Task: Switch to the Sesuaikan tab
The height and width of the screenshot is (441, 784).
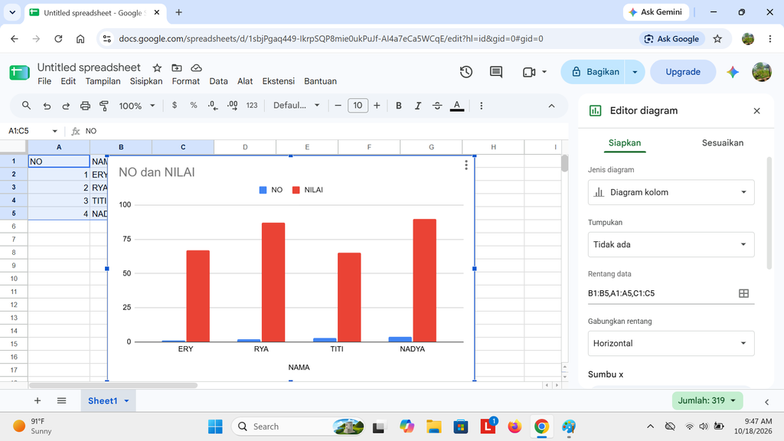Action: pos(723,142)
